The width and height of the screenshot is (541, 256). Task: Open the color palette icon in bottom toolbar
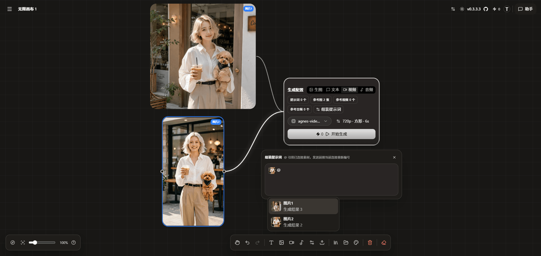[x=356, y=243]
